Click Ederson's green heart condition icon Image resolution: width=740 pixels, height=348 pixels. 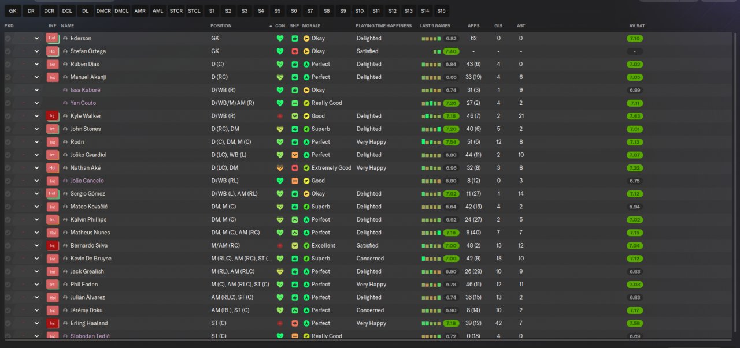pos(280,39)
